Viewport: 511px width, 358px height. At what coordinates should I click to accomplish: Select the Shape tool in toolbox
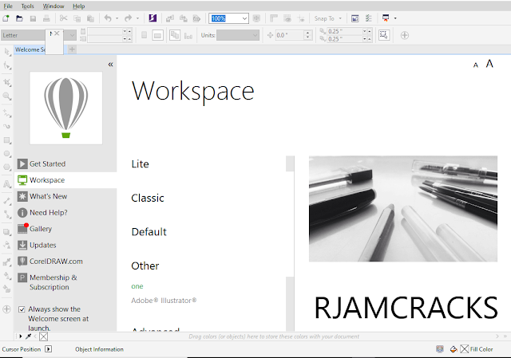7,65
